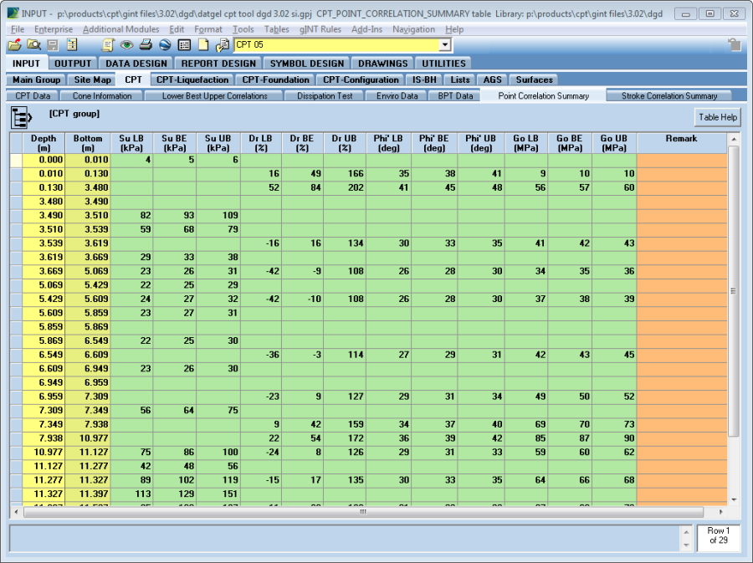Click the vertical scrollbar down arrow
This screenshot has width=753, height=563.
[x=734, y=499]
